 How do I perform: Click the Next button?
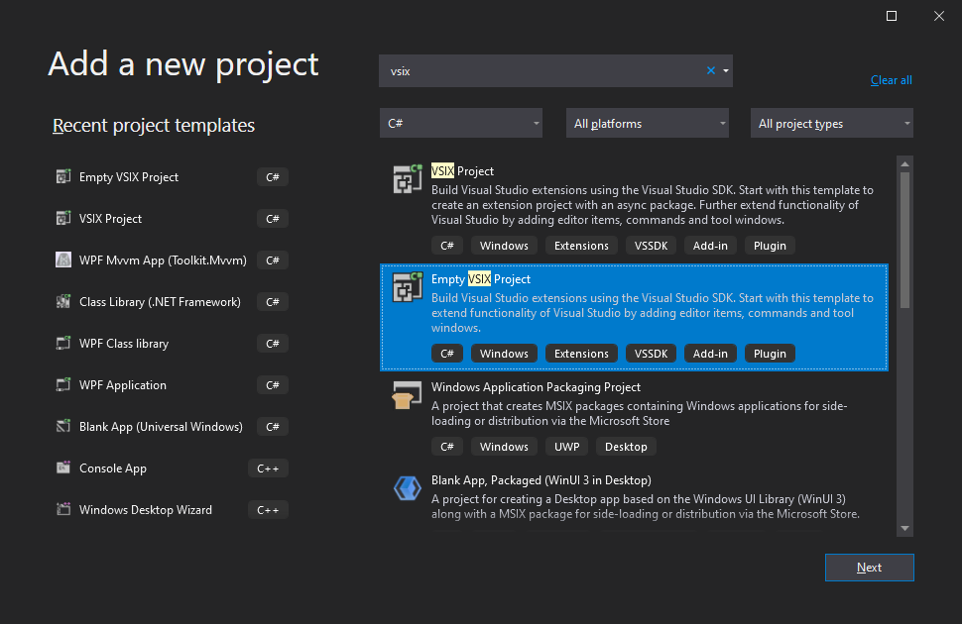click(x=870, y=568)
